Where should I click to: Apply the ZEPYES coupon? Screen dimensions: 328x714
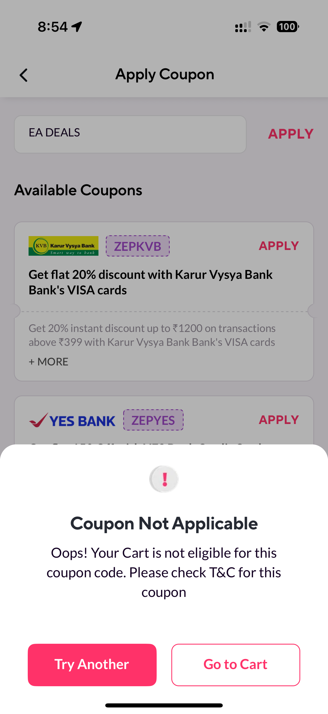pyautogui.click(x=279, y=420)
